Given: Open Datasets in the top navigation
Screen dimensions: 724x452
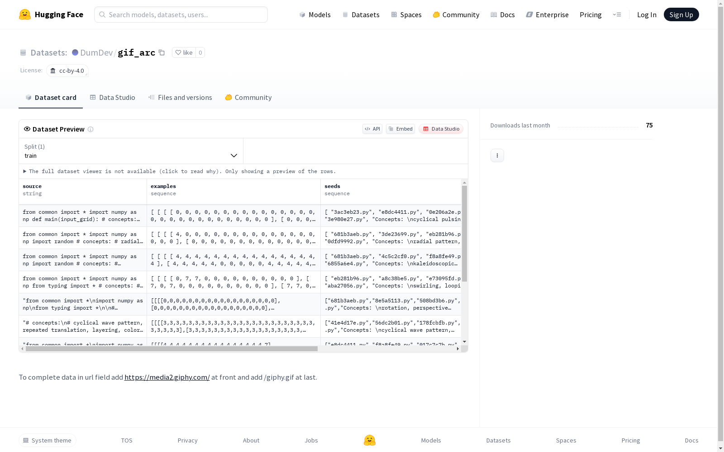Looking at the screenshot, I should click(x=361, y=14).
